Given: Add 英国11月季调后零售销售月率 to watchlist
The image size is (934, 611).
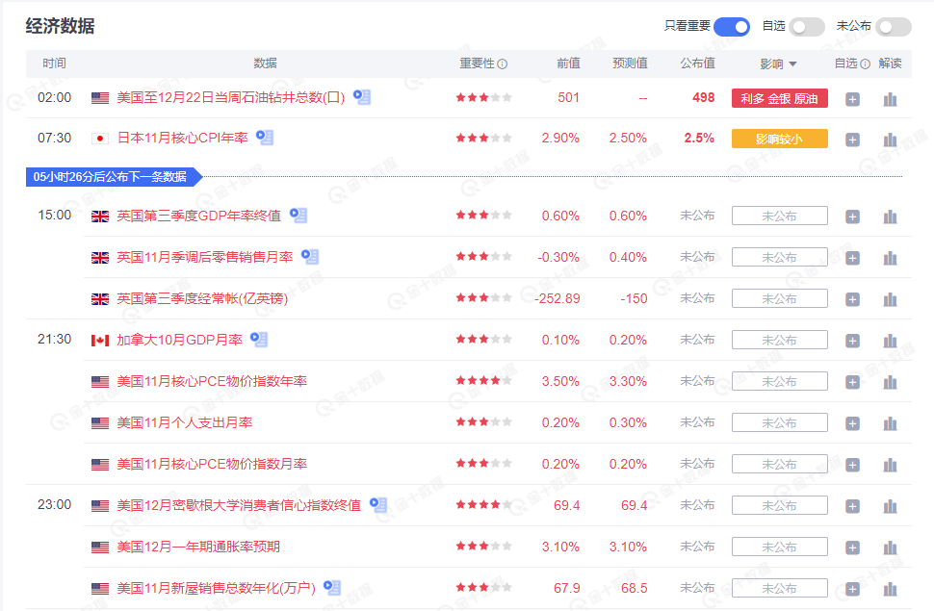Looking at the screenshot, I should (852, 258).
